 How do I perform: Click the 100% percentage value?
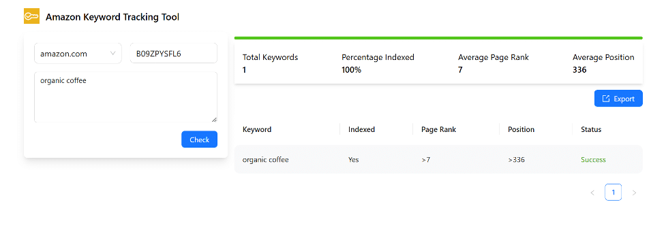[351, 70]
